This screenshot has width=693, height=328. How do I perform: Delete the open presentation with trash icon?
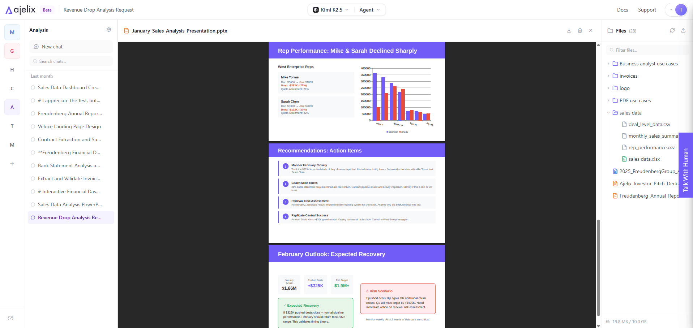pyautogui.click(x=579, y=31)
